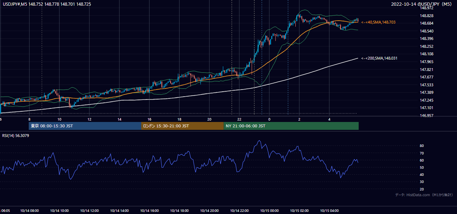Image resolution: width=457 pixels, height=214 pixels.
Task: Click the 147.821 price axis label
Action: [x=426, y=70]
